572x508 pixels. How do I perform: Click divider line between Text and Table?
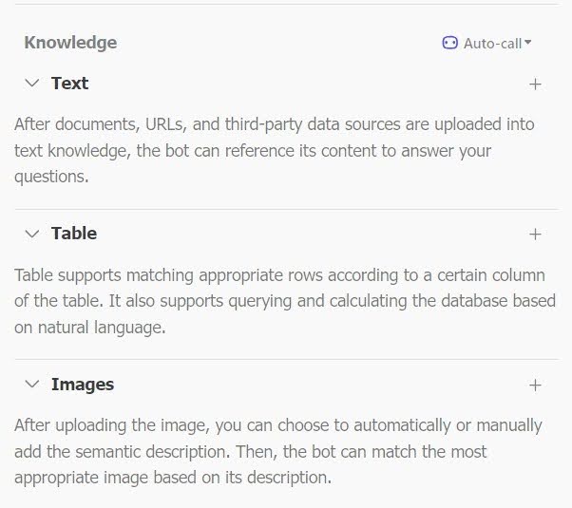287,209
